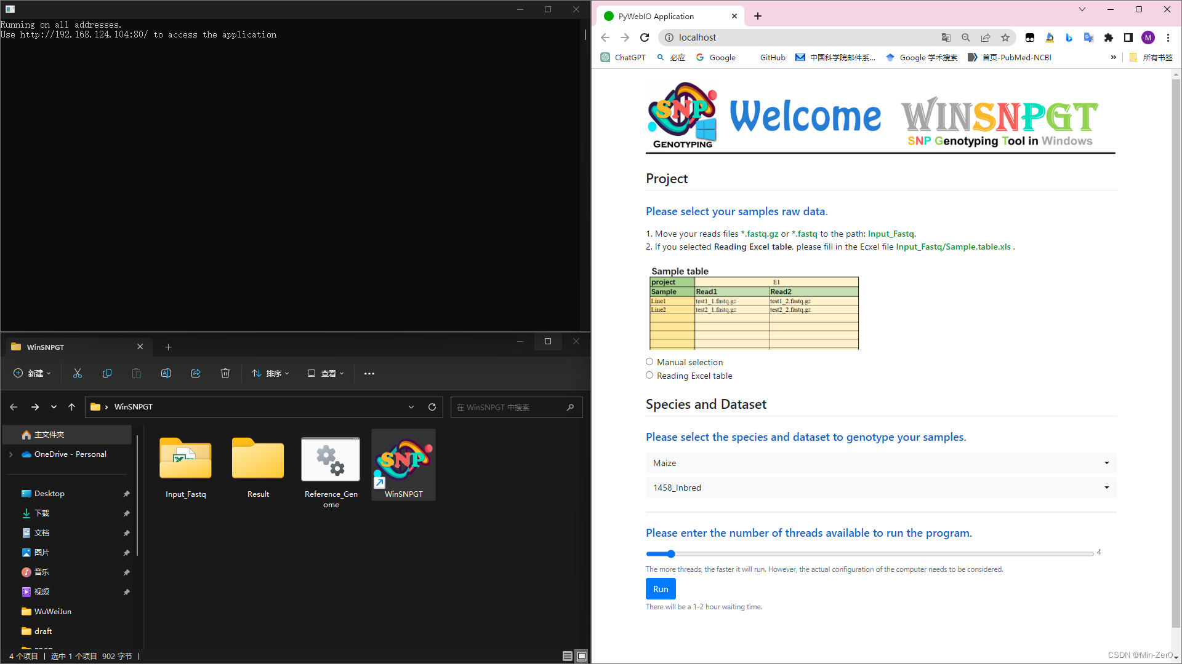Click the Copy icon in Explorer toolbar
This screenshot has width=1182, height=664.
point(107,373)
